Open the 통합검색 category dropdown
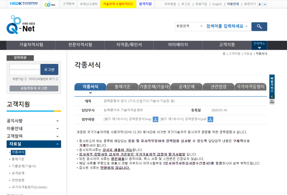 coord(189,26)
